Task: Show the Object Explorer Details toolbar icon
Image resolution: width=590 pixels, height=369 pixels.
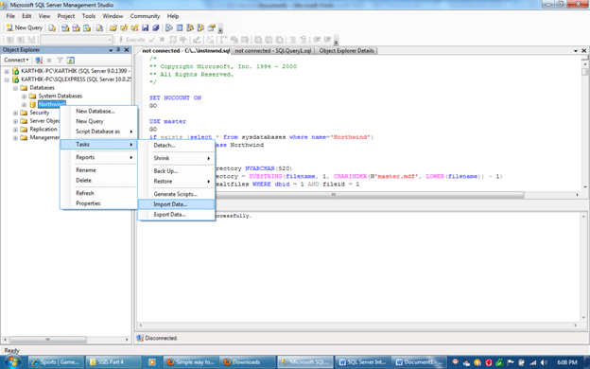Action: pyautogui.click(x=180, y=27)
